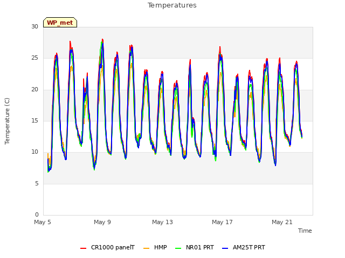Click the Temperature (C) axis title
The image size is (345, 258).
(x=7, y=121)
